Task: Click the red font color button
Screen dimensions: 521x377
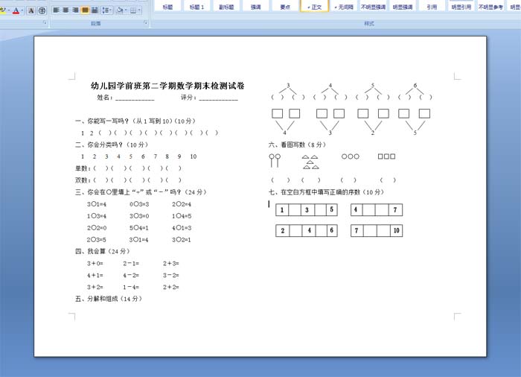Action: (x=16, y=10)
